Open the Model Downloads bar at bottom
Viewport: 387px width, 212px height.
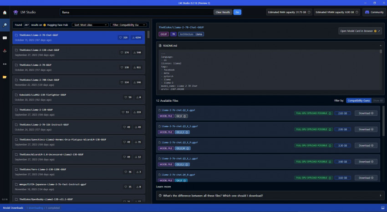click(12, 207)
